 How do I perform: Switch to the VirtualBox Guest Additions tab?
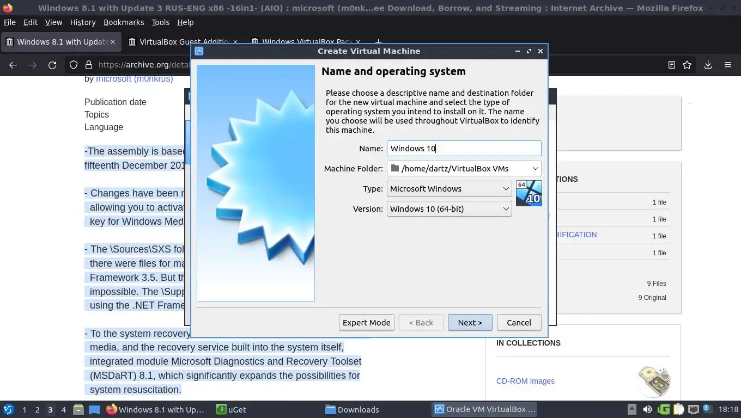tap(183, 42)
